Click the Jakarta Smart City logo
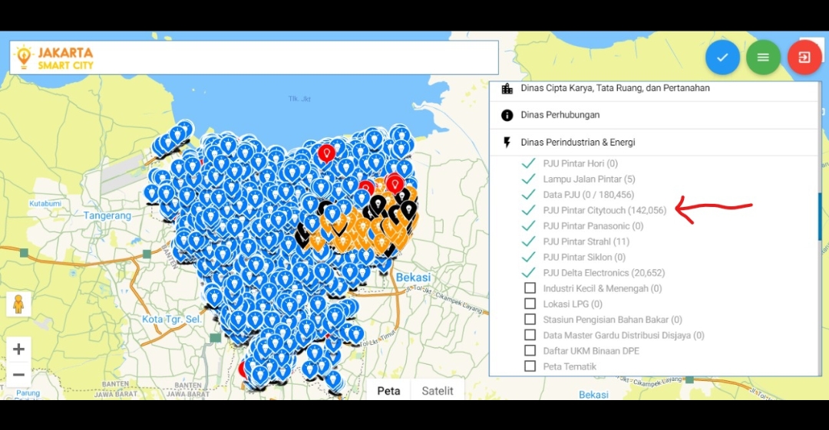Image resolution: width=829 pixels, height=430 pixels. point(54,57)
